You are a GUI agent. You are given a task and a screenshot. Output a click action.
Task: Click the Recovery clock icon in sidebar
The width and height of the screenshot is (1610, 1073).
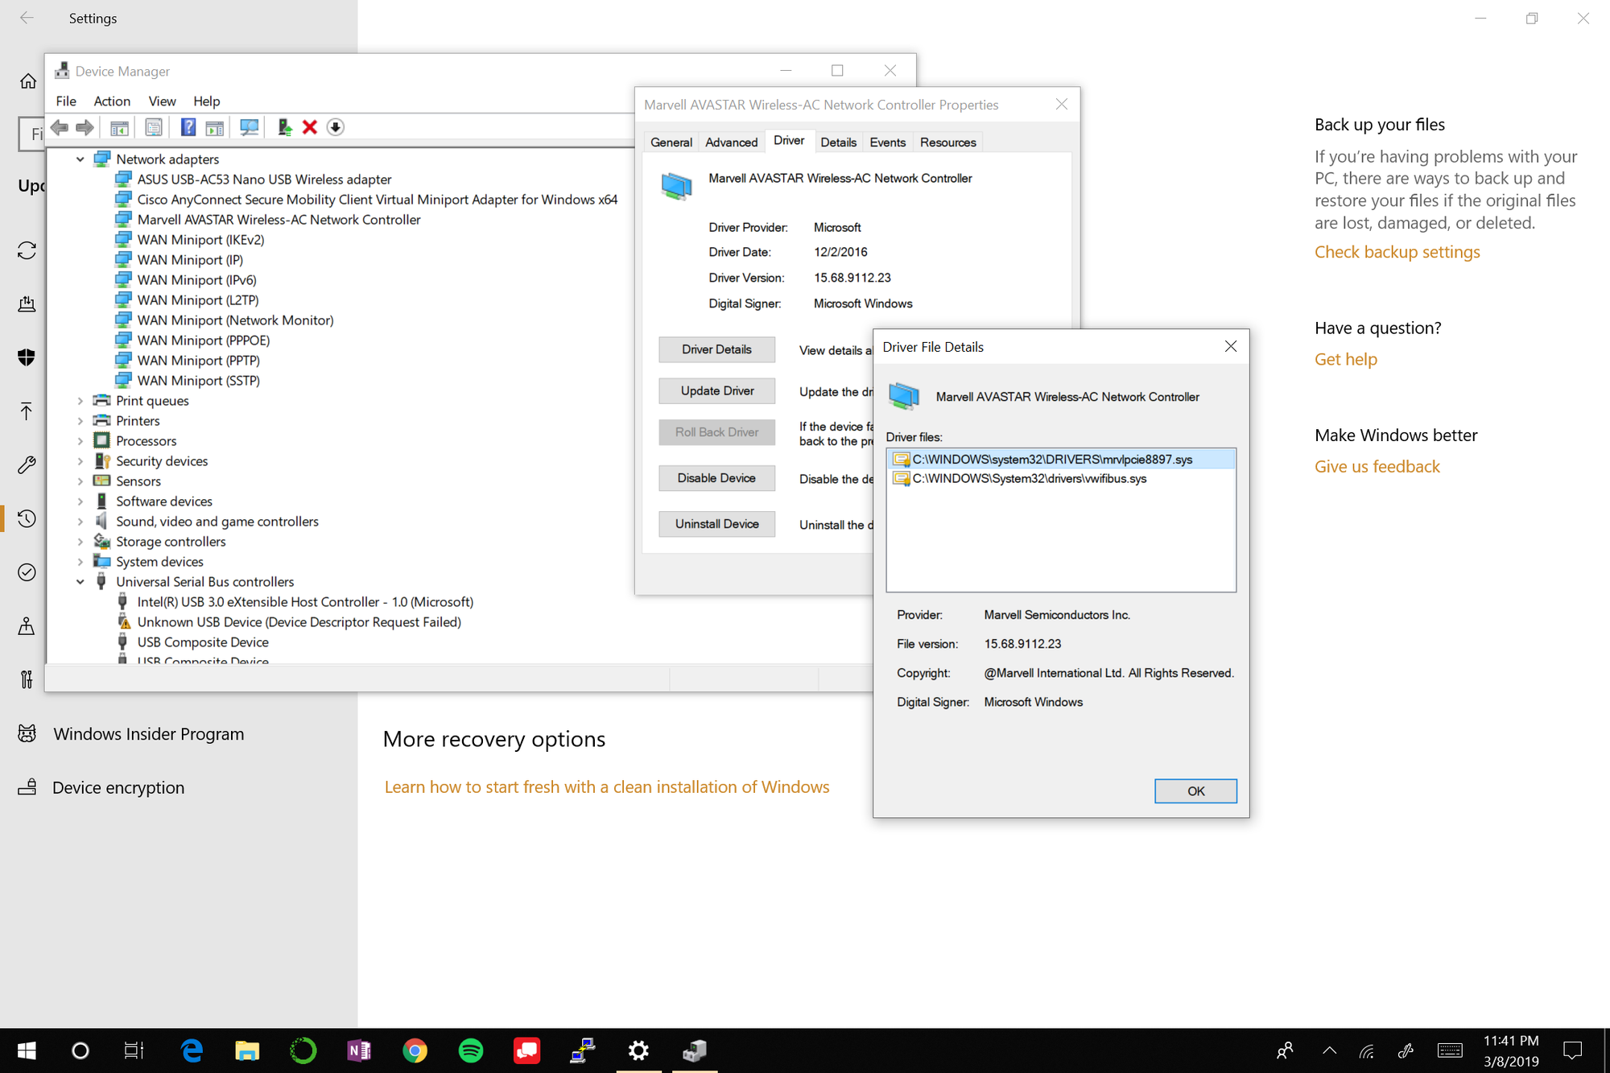coord(27,518)
